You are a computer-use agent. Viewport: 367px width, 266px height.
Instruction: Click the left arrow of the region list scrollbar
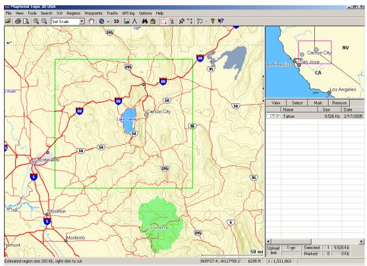pyautogui.click(x=268, y=241)
